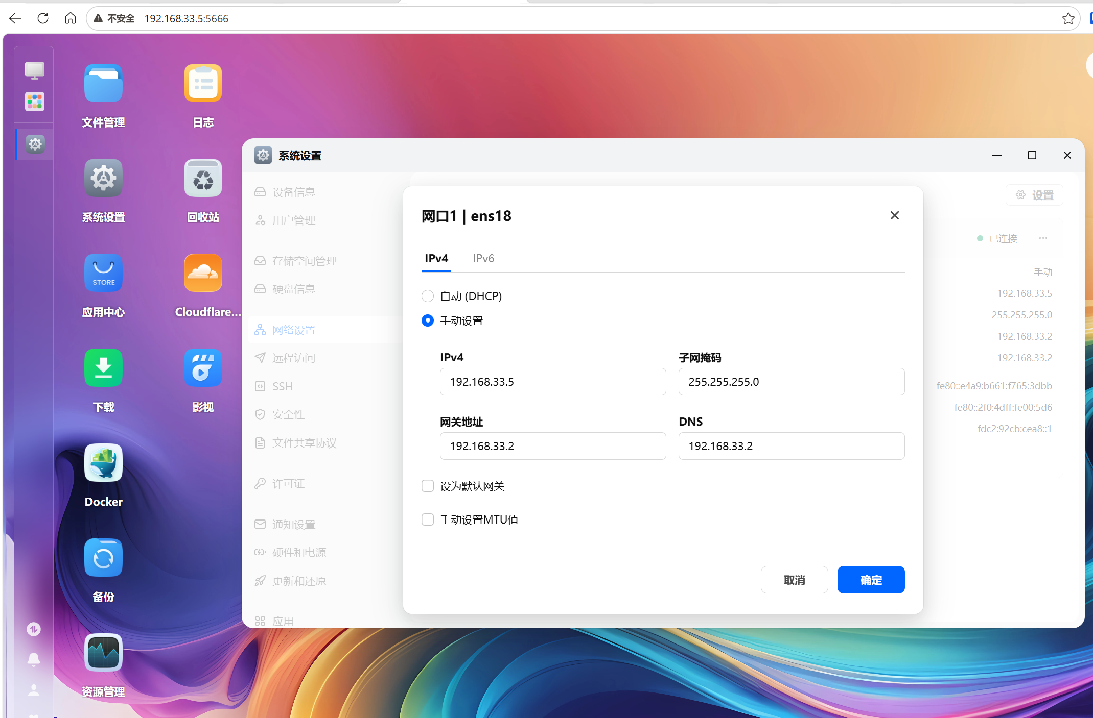Launch the Cloudflare desktop icon
Image resolution: width=1093 pixels, height=718 pixels.
[x=203, y=274]
